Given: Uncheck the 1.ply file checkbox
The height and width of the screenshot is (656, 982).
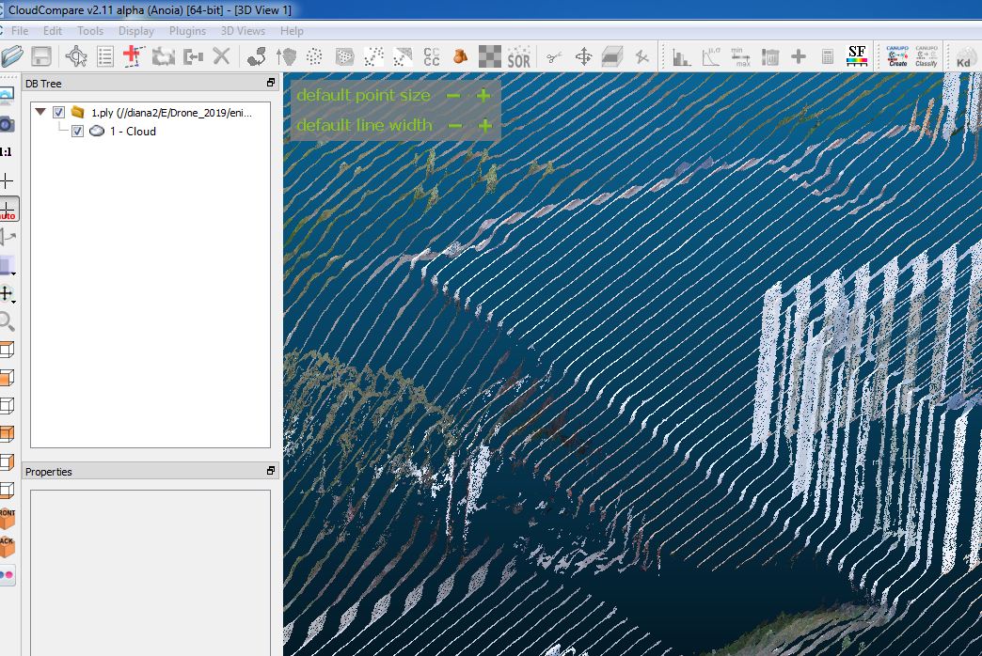Looking at the screenshot, I should tap(59, 113).
